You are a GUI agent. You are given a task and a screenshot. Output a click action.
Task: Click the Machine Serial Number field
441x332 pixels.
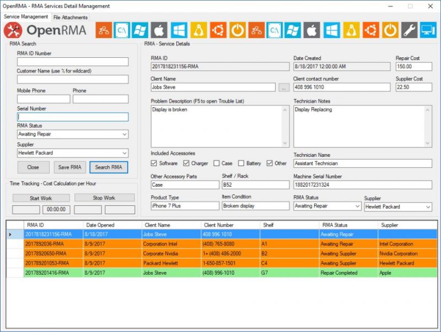[x=363, y=185]
